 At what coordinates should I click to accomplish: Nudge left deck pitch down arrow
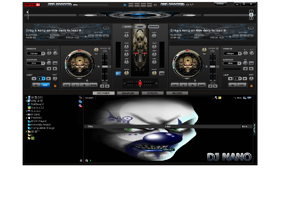tap(102, 86)
